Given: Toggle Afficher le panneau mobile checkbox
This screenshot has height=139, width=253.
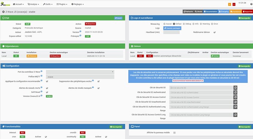Looking at the screenshot, I should (x=175, y=133).
